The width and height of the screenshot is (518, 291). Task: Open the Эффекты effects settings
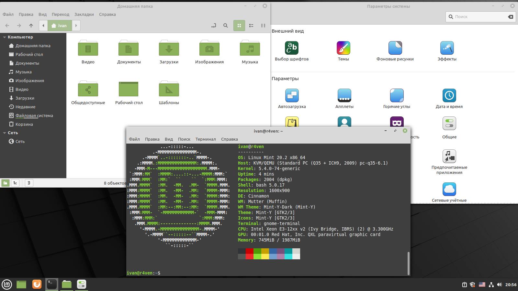point(447,48)
